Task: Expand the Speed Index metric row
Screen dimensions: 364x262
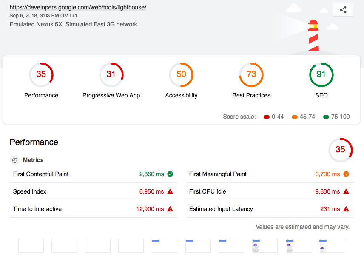Action: [x=94, y=191]
